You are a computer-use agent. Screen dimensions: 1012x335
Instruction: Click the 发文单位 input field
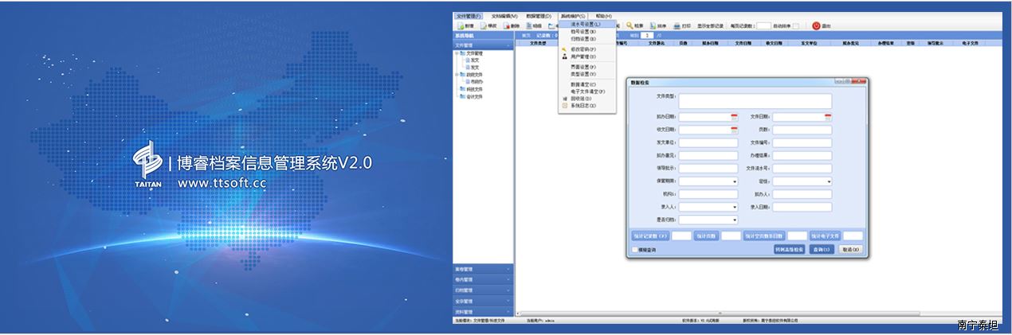point(708,143)
